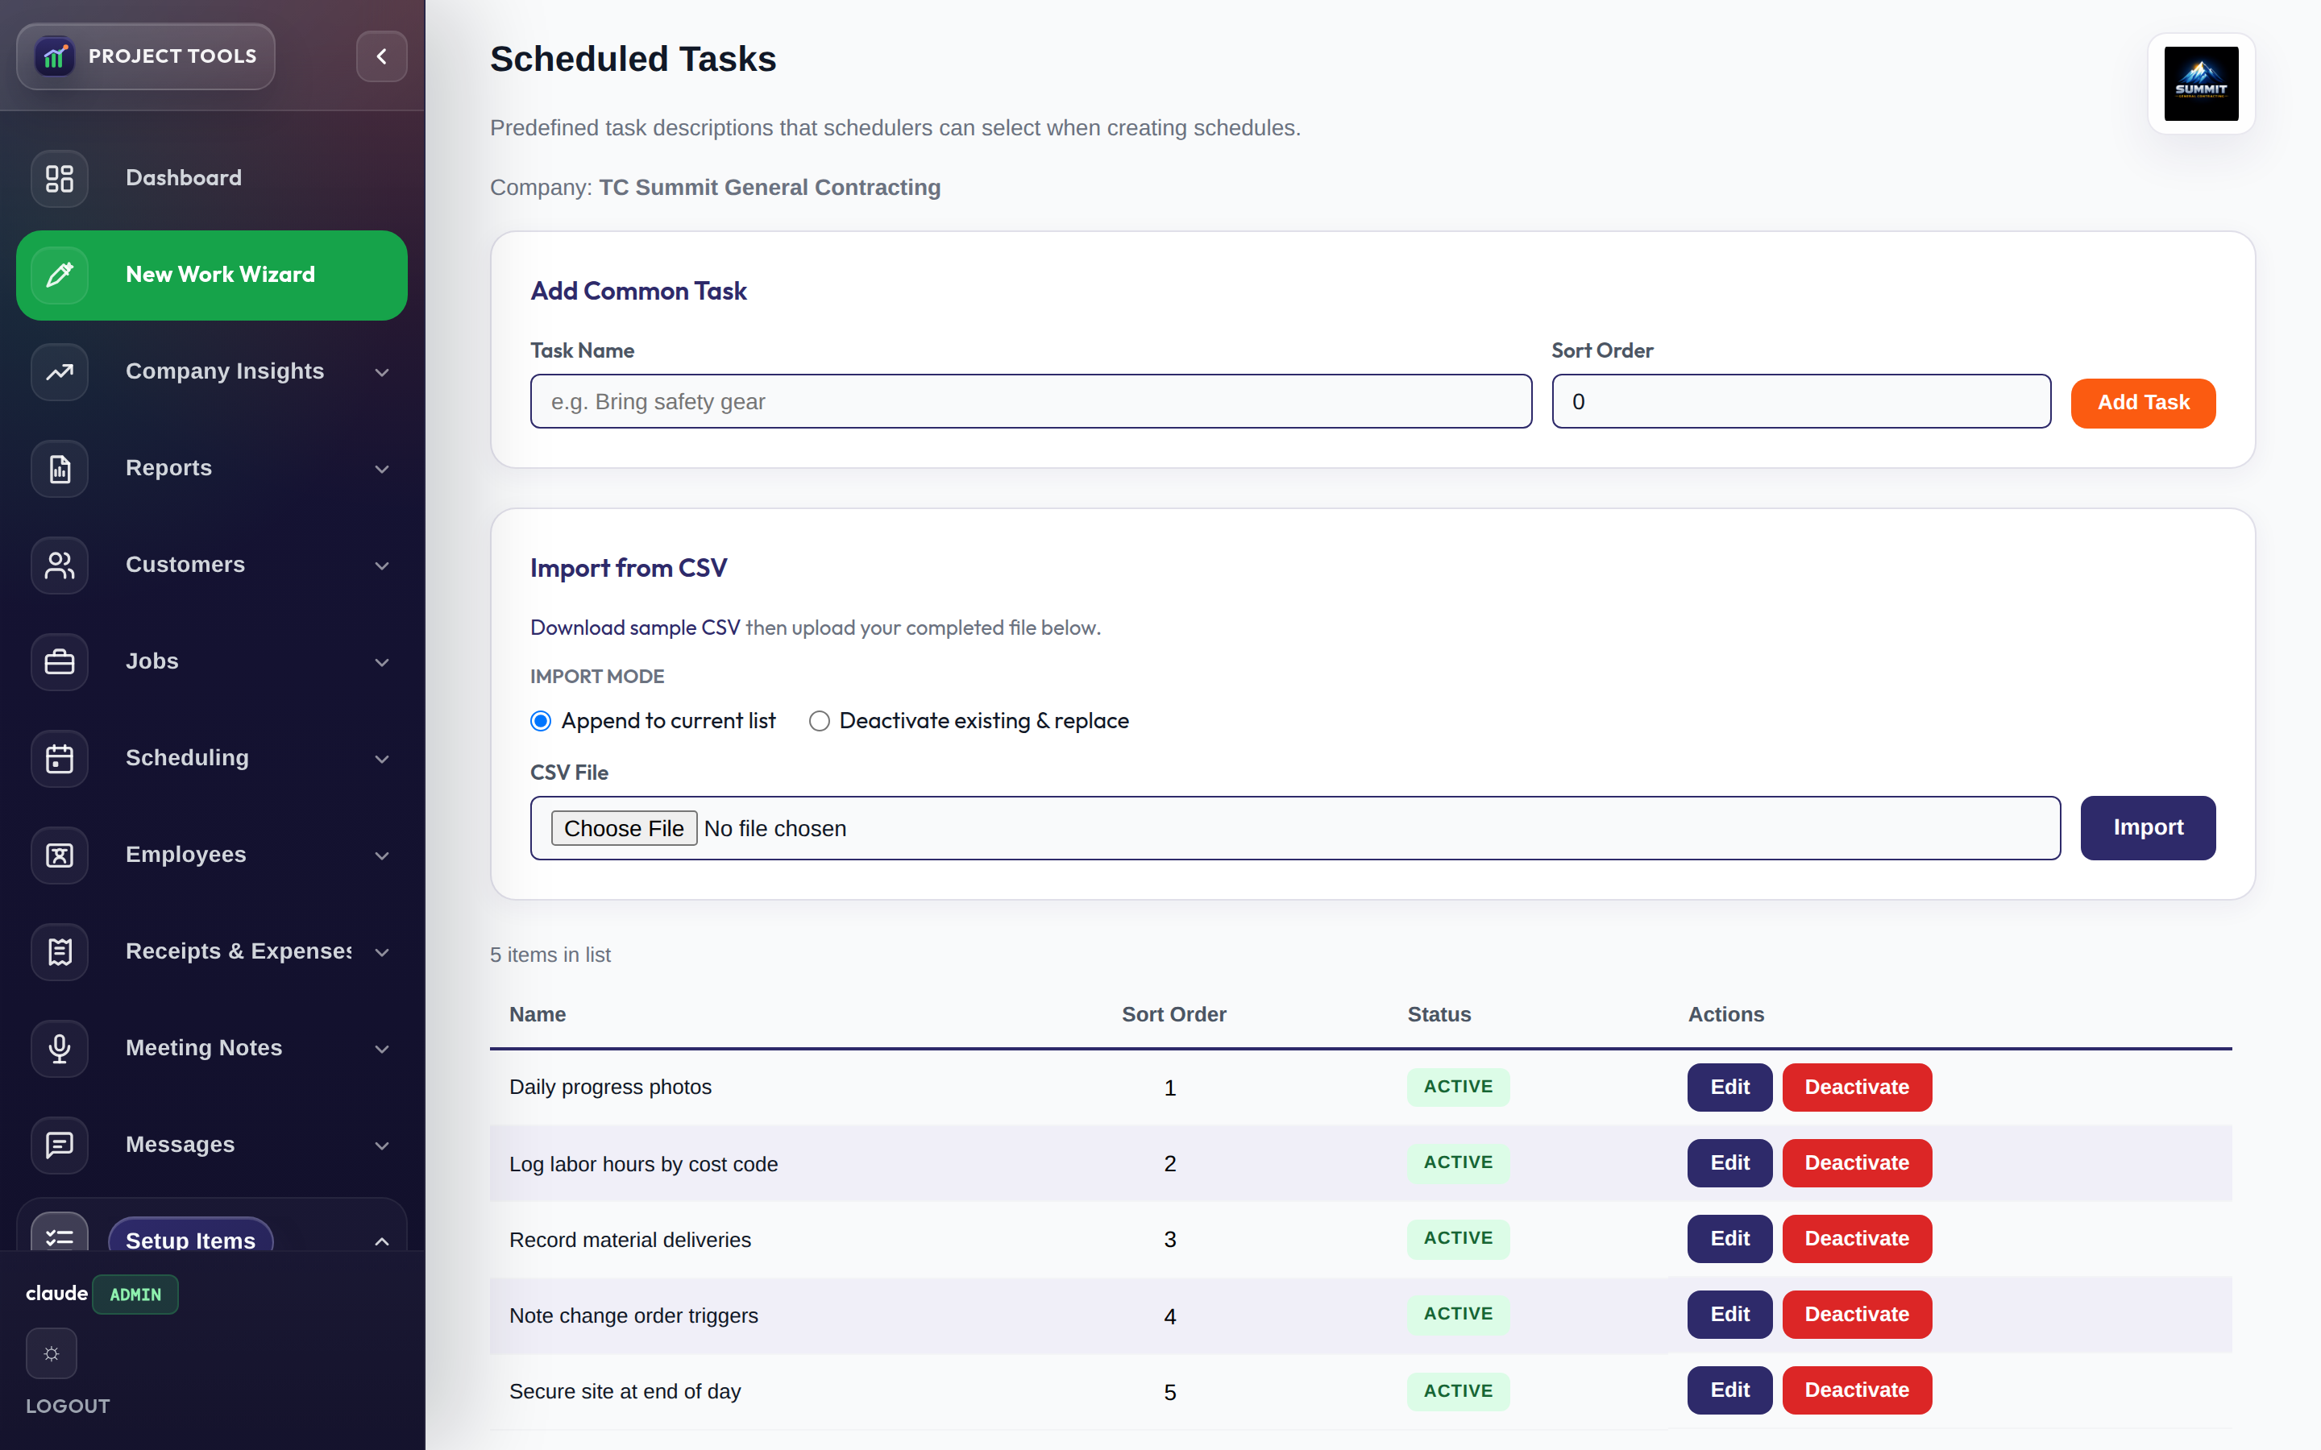Click the Project Tools chart logo icon
Viewport: 2321px width, 1450px height.
click(x=55, y=56)
